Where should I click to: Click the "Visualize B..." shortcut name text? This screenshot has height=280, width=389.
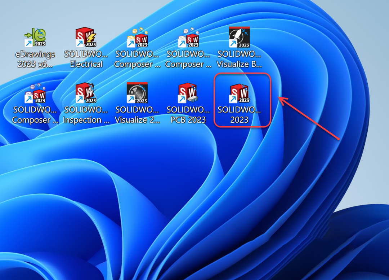[239, 64]
